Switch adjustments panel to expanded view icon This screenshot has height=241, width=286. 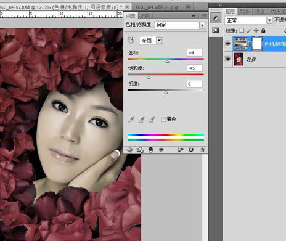click(x=140, y=150)
